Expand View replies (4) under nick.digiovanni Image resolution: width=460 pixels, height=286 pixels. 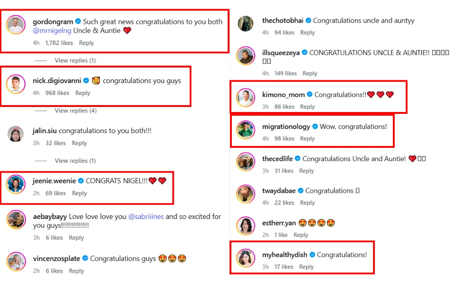tap(75, 111)
